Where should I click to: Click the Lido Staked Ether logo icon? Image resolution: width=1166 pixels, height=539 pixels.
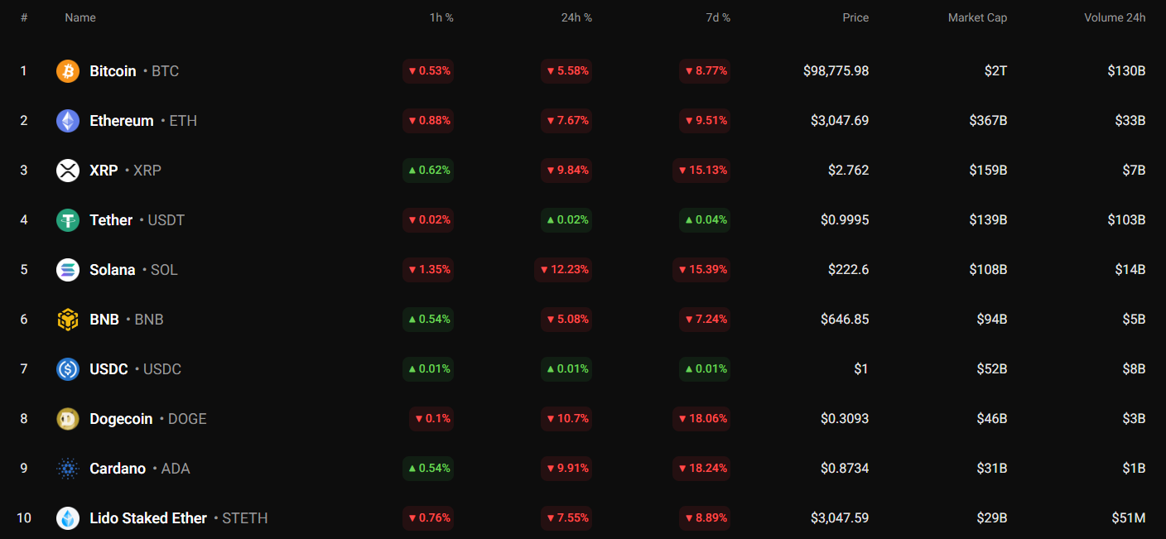click(68, 518)
